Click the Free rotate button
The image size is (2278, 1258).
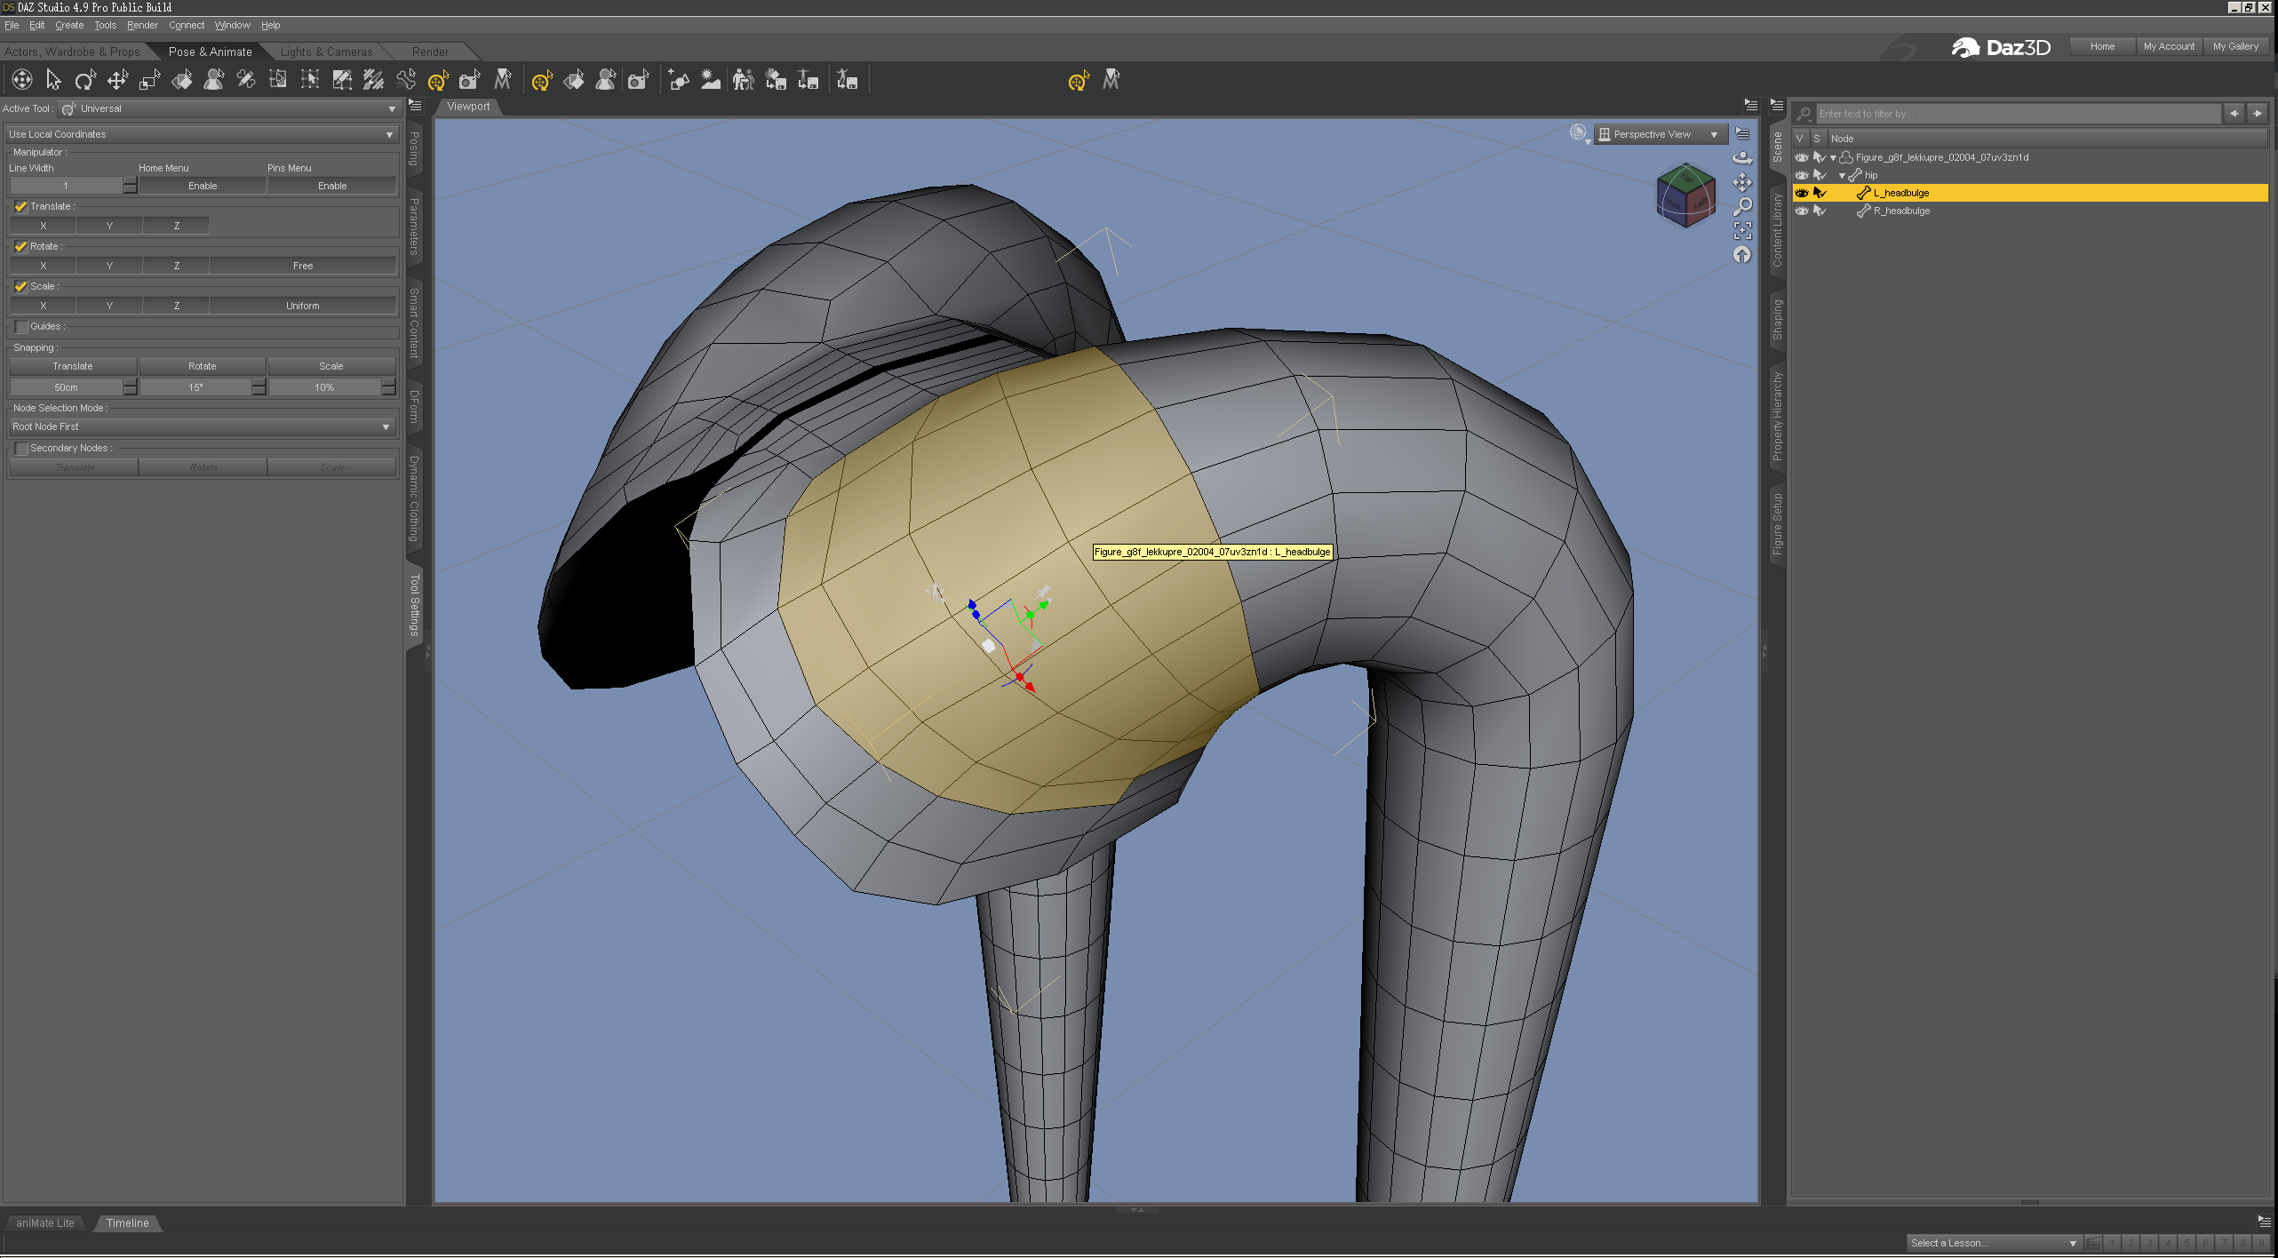point(302,266)
